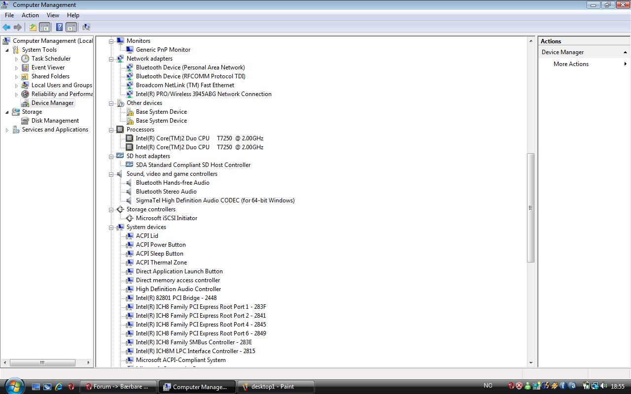Image resolution: width=631 pixels, height=394 pixels.
Task: Open the Action menu
Action: pos(30,15)
